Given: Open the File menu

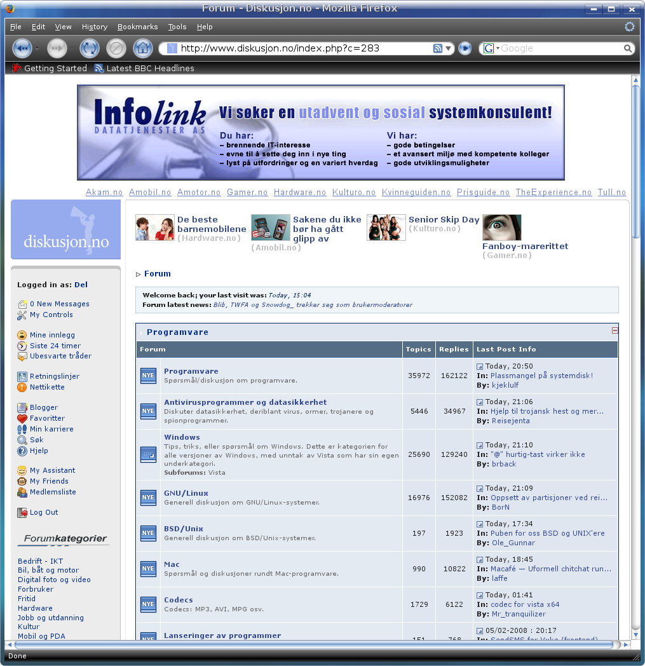Looking at the screenshot, I should (16, 27).
